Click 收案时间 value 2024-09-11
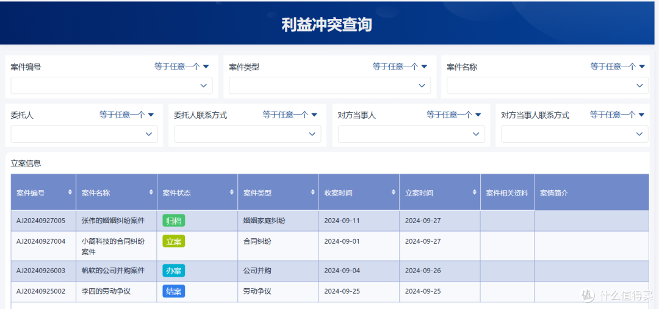Viewport: 659px width, 309px height. click(342, 221)
